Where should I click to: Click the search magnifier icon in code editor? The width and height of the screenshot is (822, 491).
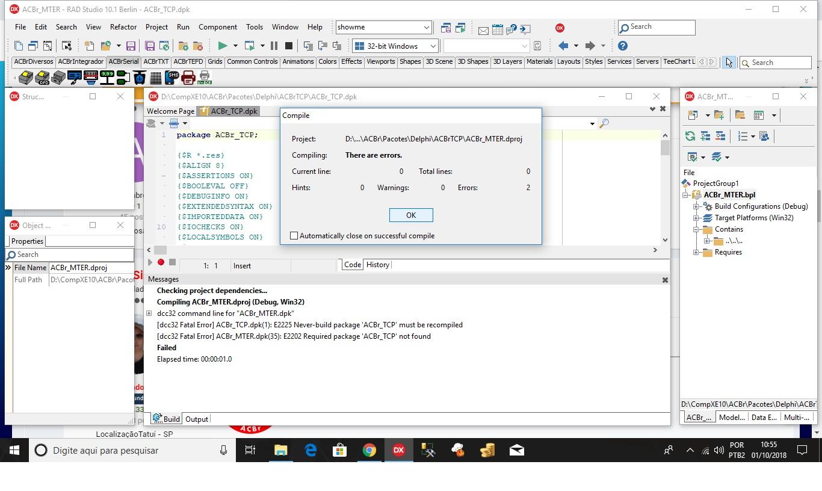click(x=604, y=123)
